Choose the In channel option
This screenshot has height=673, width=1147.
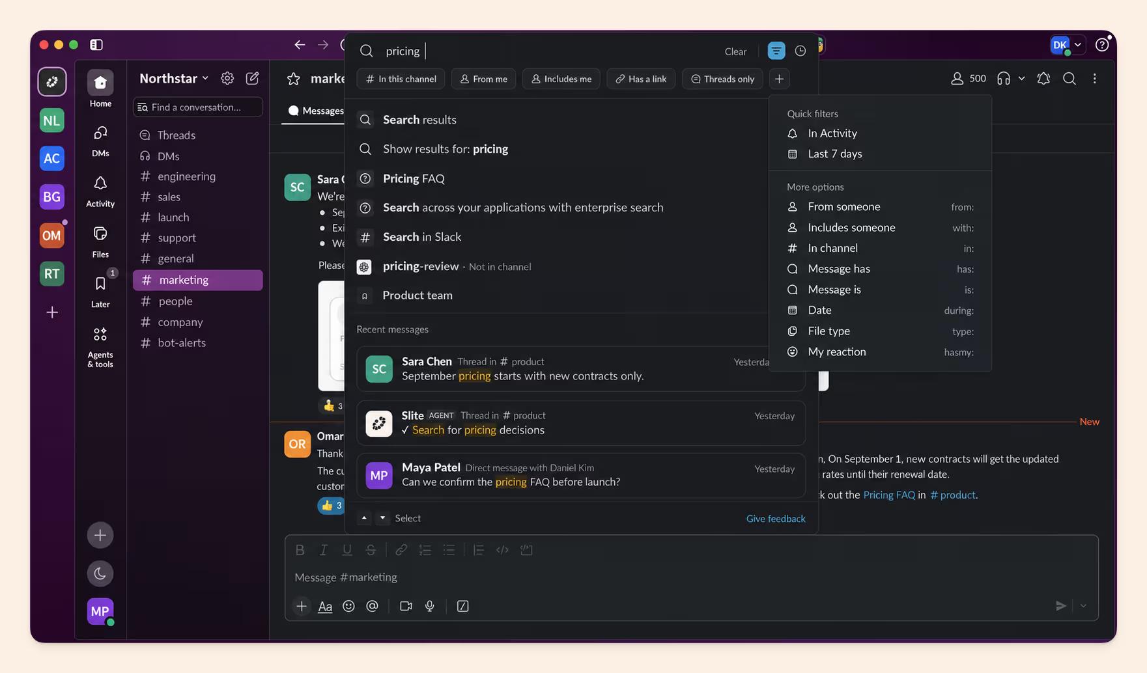tap(880, 248)
